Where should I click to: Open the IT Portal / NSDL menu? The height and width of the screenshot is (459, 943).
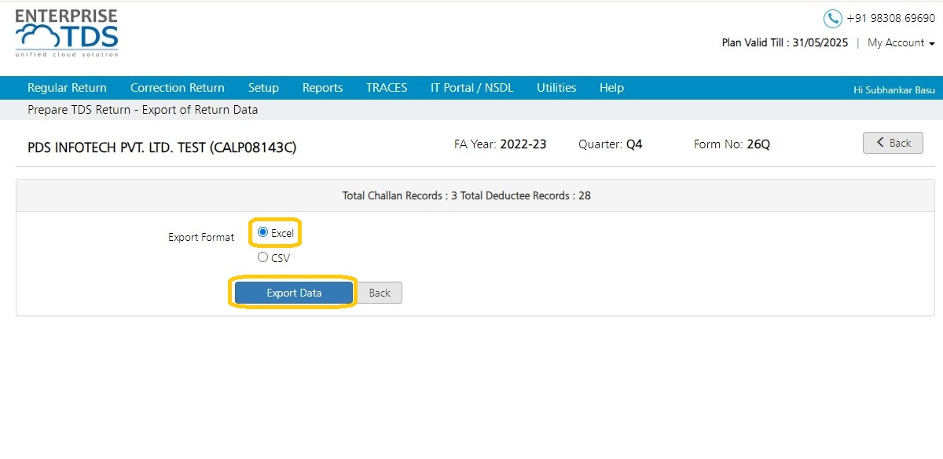[x=472, y=88]
